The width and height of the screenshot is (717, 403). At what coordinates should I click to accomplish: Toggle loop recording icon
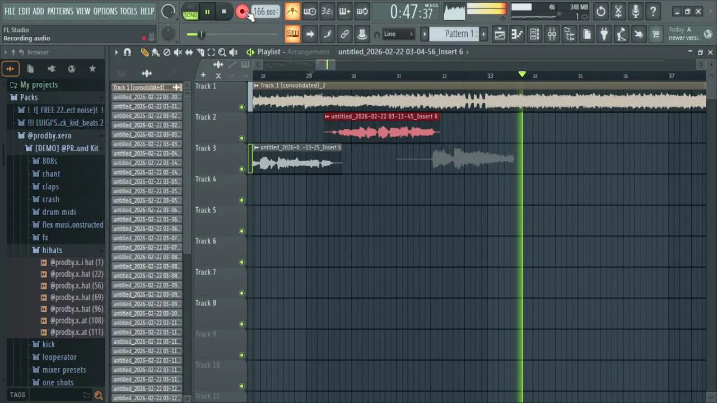(362, 11)
